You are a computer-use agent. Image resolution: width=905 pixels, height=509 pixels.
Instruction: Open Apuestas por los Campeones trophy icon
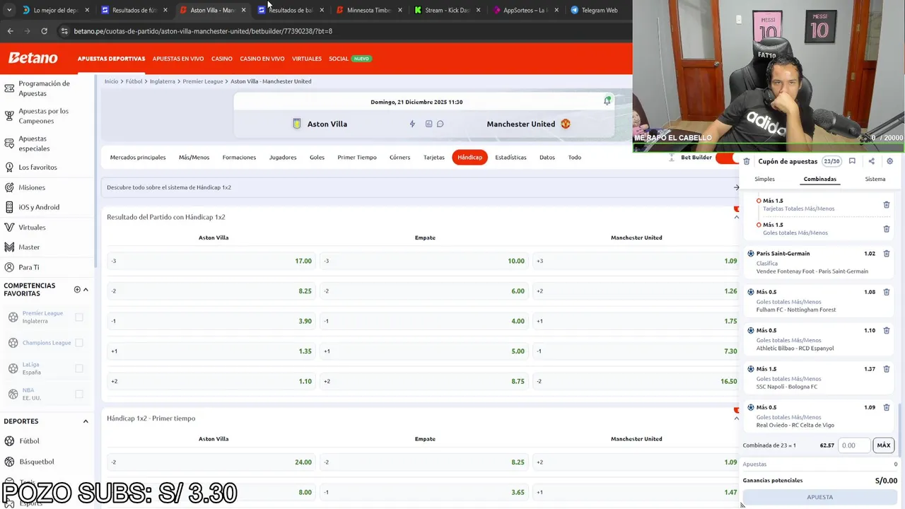(9, 116)
